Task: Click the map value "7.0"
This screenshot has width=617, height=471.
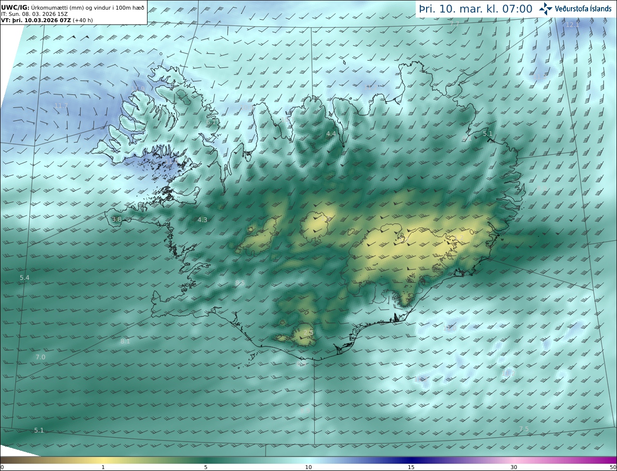Action: (x=40, y=357)
